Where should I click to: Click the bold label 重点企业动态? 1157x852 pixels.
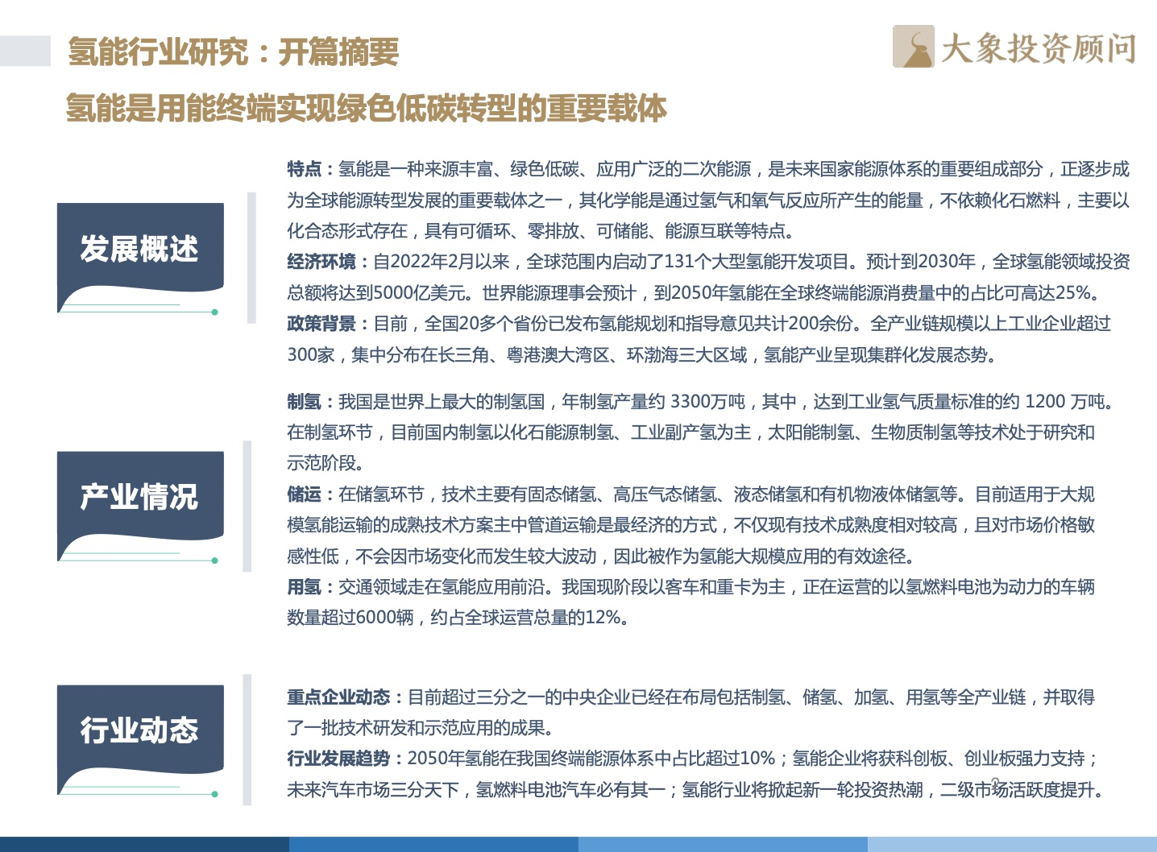pos(338,697)
